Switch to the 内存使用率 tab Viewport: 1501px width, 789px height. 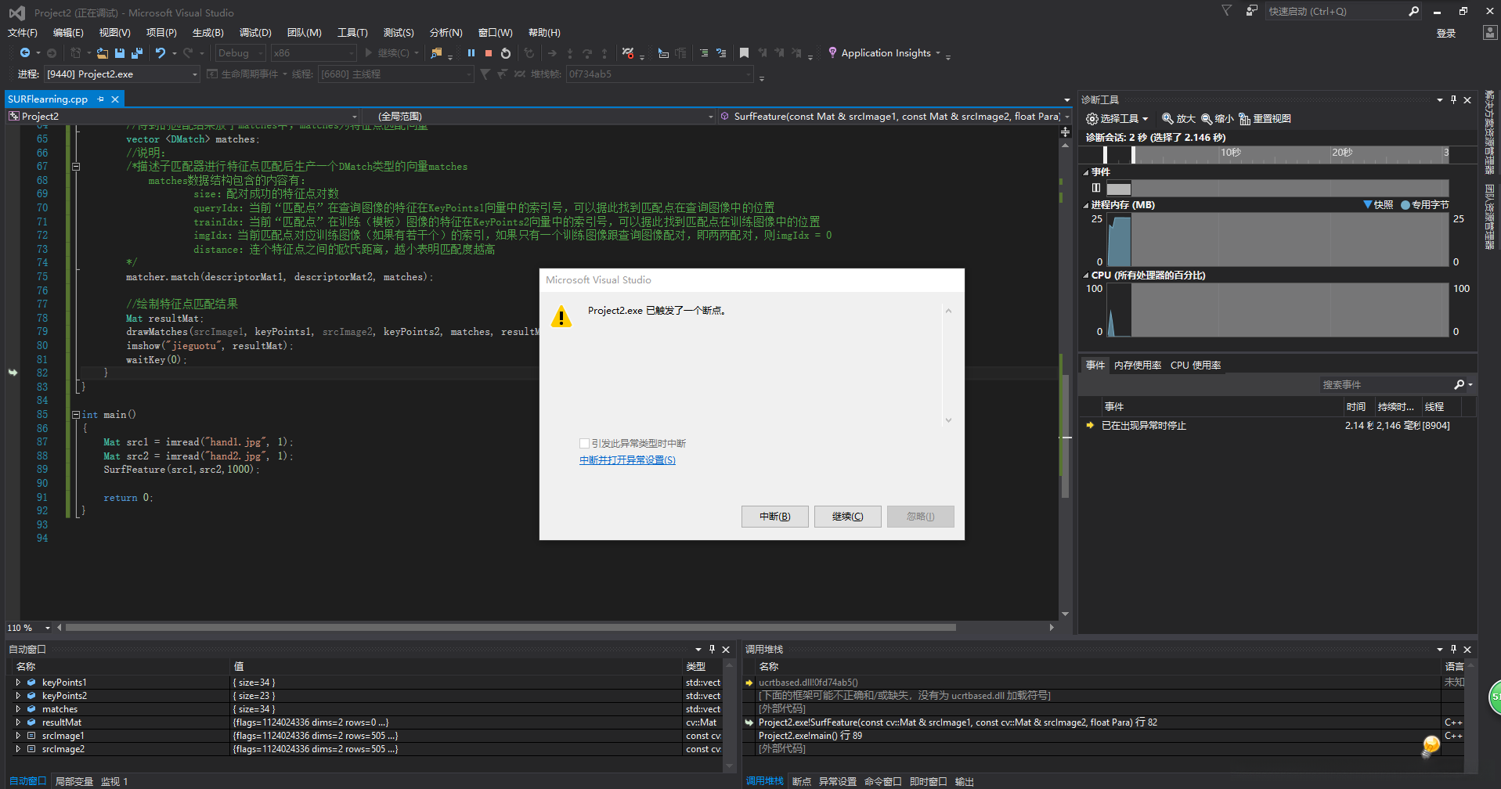tap(1137, 366)
